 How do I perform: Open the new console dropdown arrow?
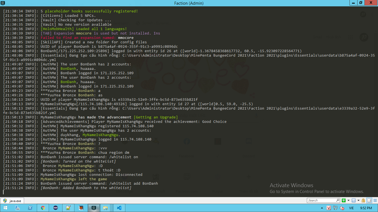348,200
